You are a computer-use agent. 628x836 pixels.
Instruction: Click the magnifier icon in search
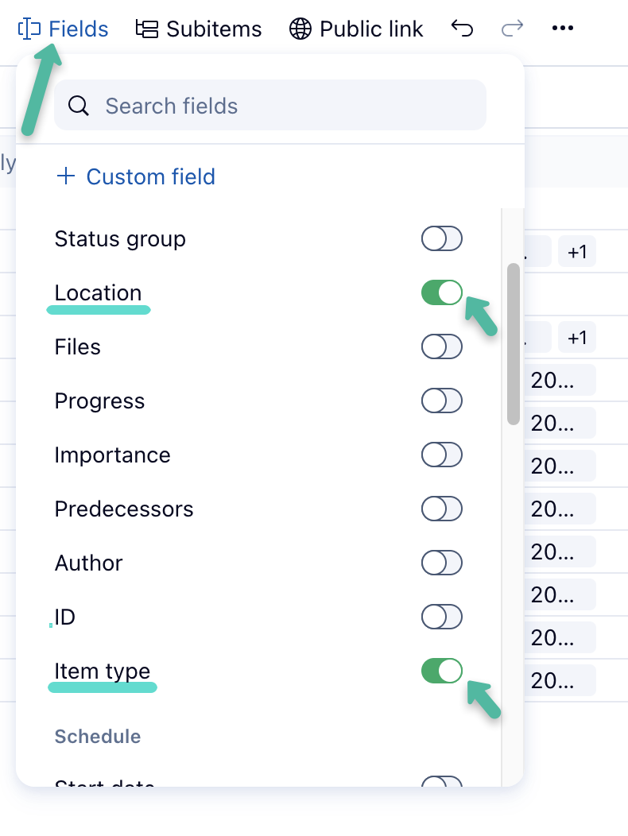coord(79,106)
